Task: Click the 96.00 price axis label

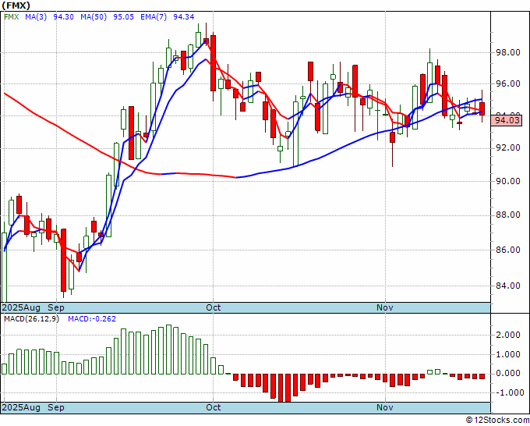Action: pos(507,83)
